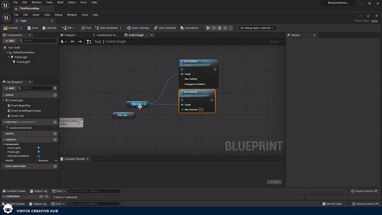Toggle Hide Unrelated nodes
Viewport: 382px width, 215px height.
pyautogui.click(x=106, y=28)
